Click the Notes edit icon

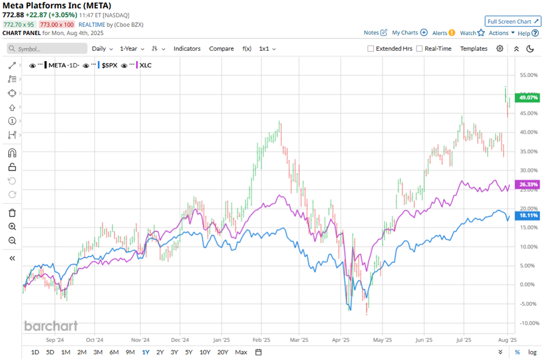384,32
